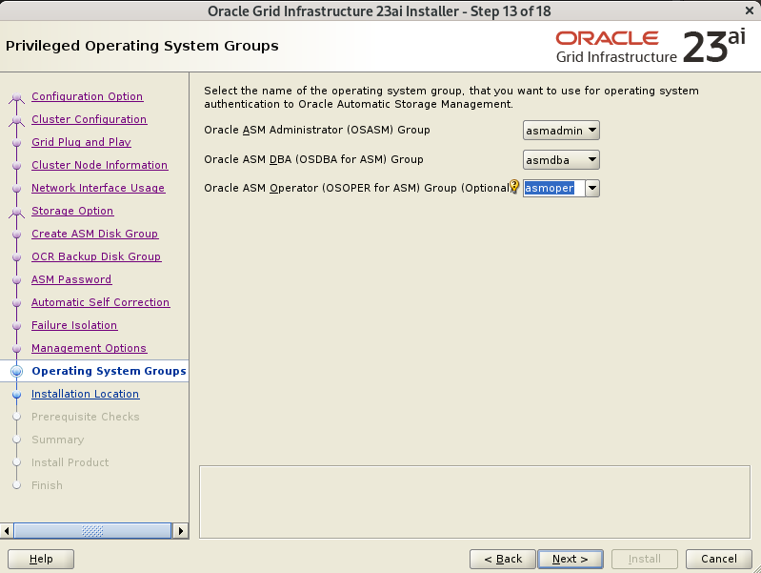The height and width of the screenshot is (573, 761).
Task: Open Grid Plug and Play step
Action: [x=82, y=142]
